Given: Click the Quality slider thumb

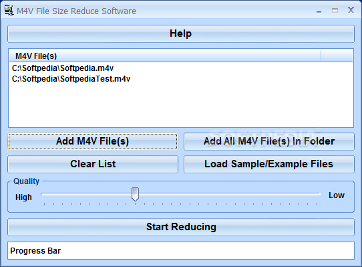Looking at the screenshot, I should click(x=135, y=194).
